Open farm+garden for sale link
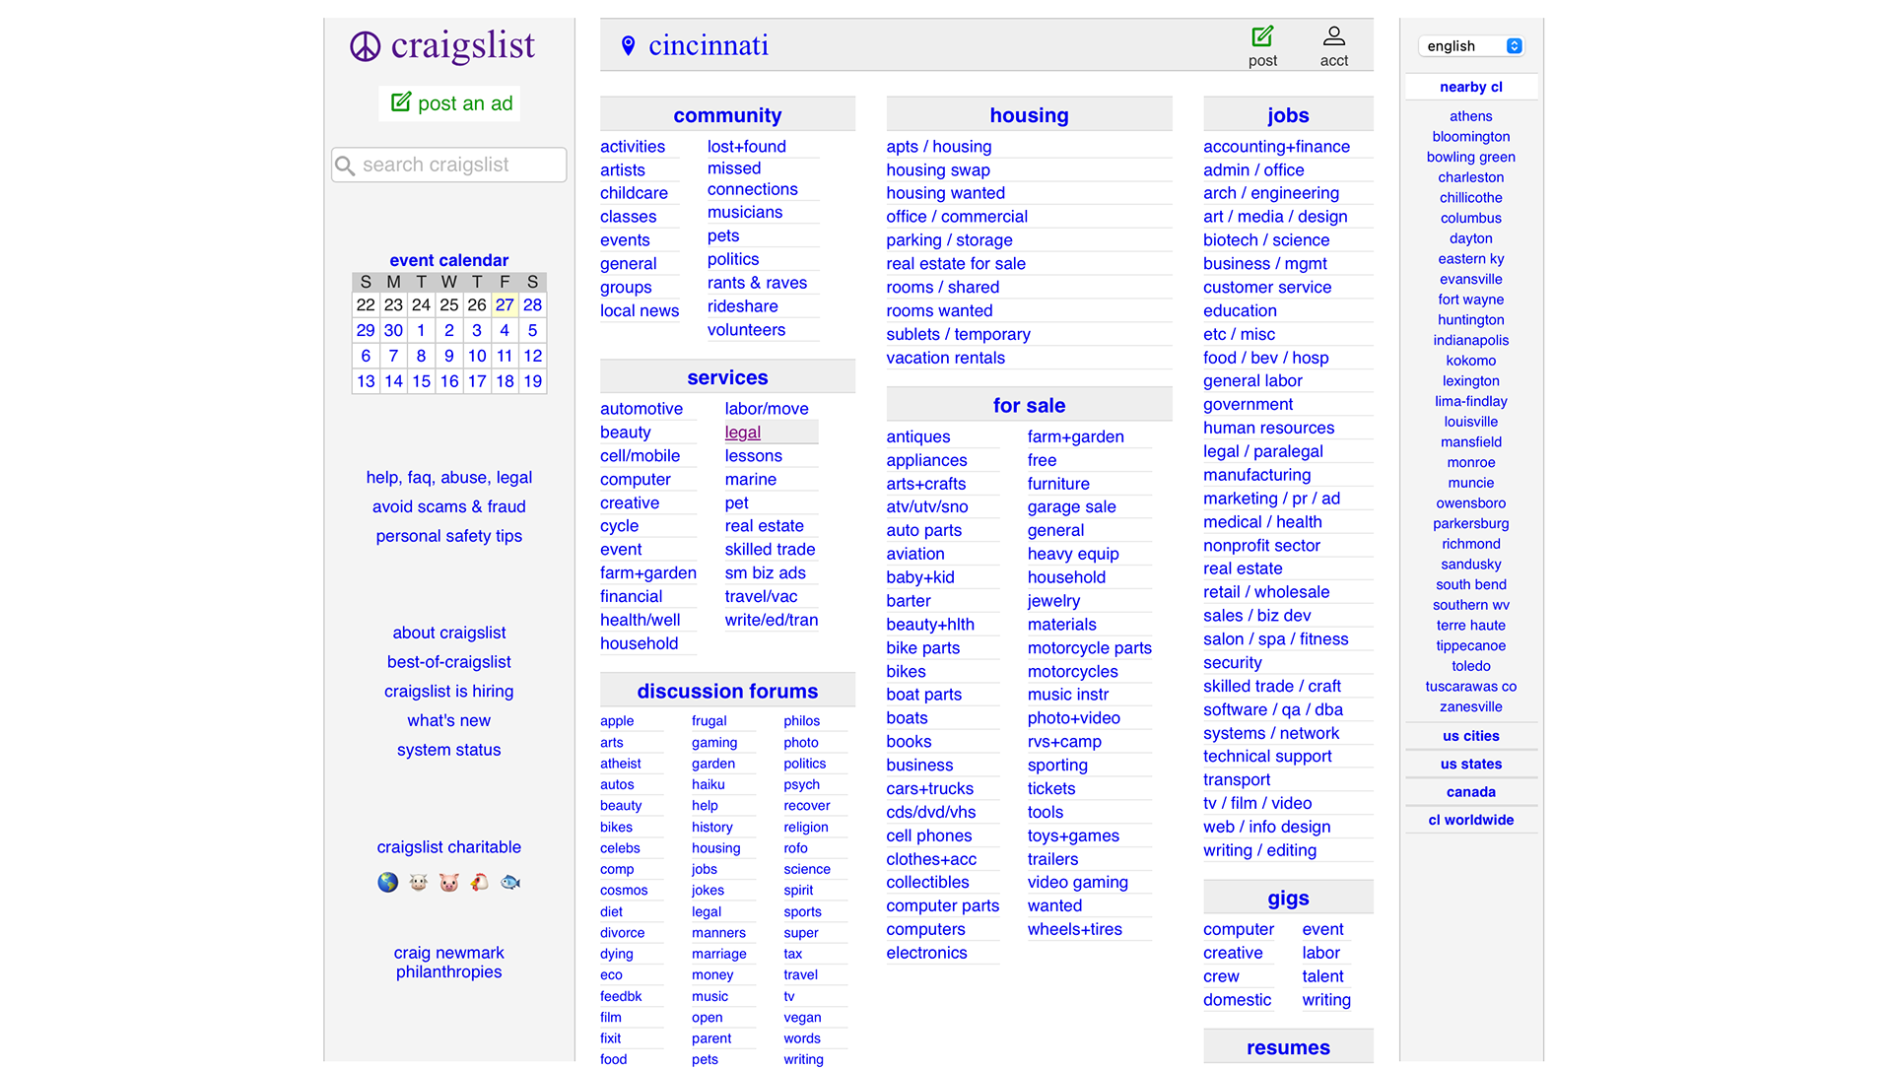Image resolution: width=1892 pixels, height=1069 pixels. pos(1075,436)
